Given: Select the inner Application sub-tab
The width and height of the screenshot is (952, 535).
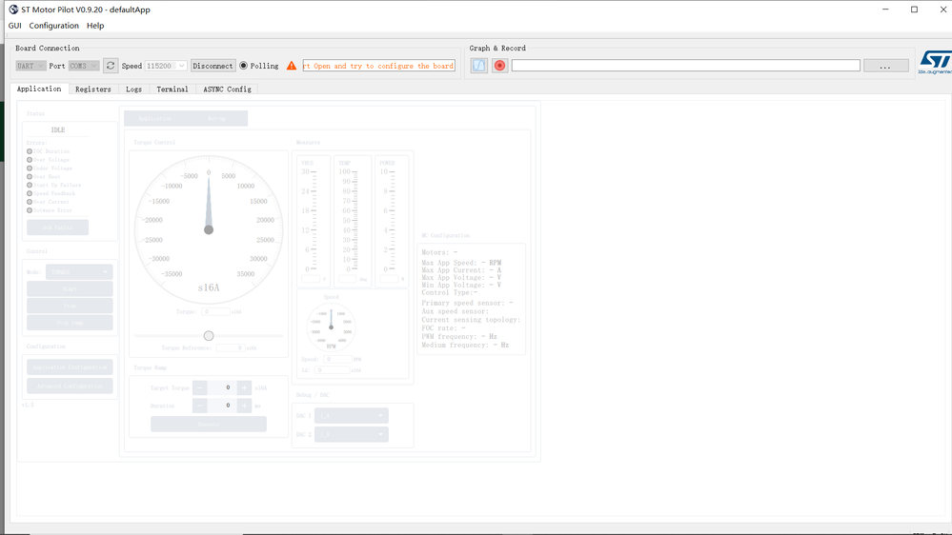Looking at the screenshot, I should [154, 118].
